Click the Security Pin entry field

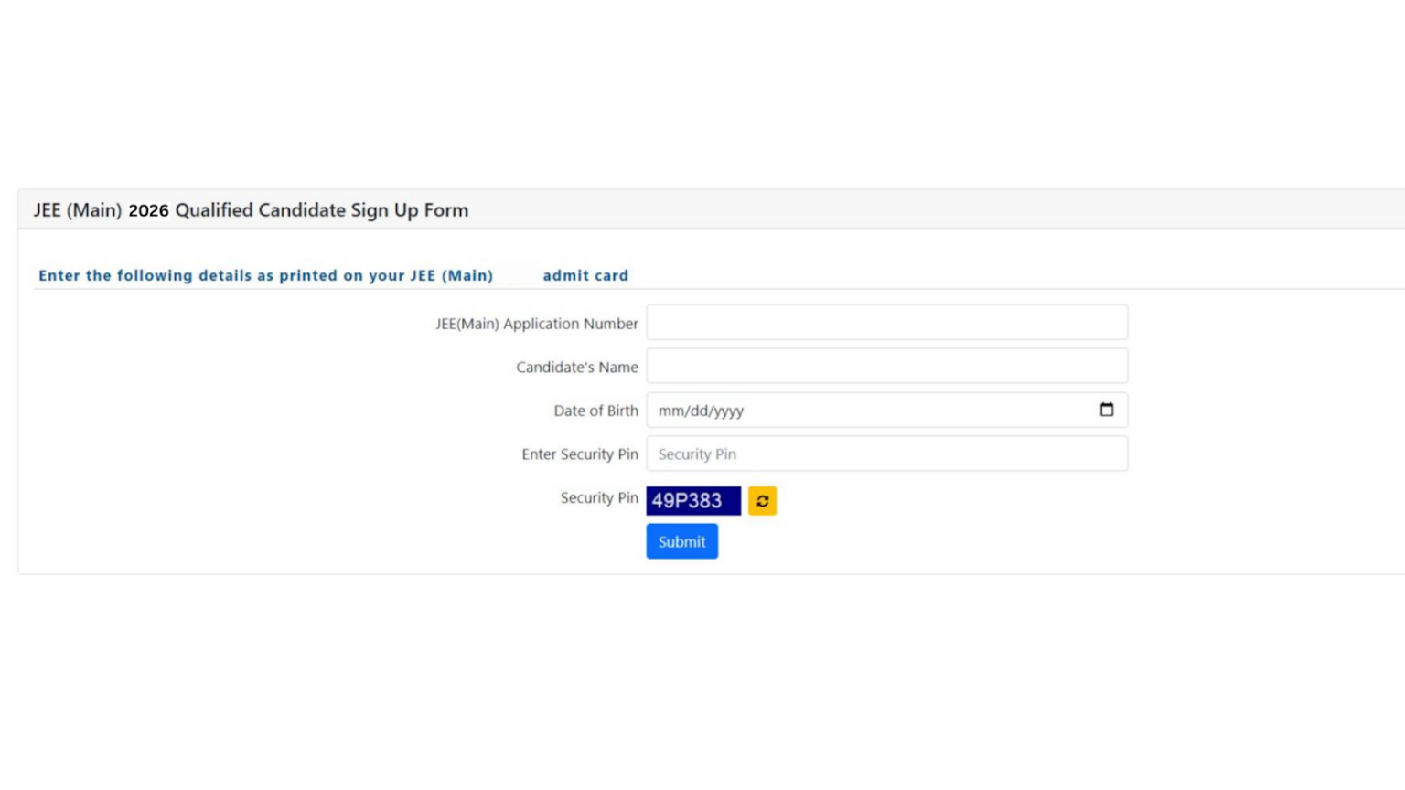click(885, 453)
